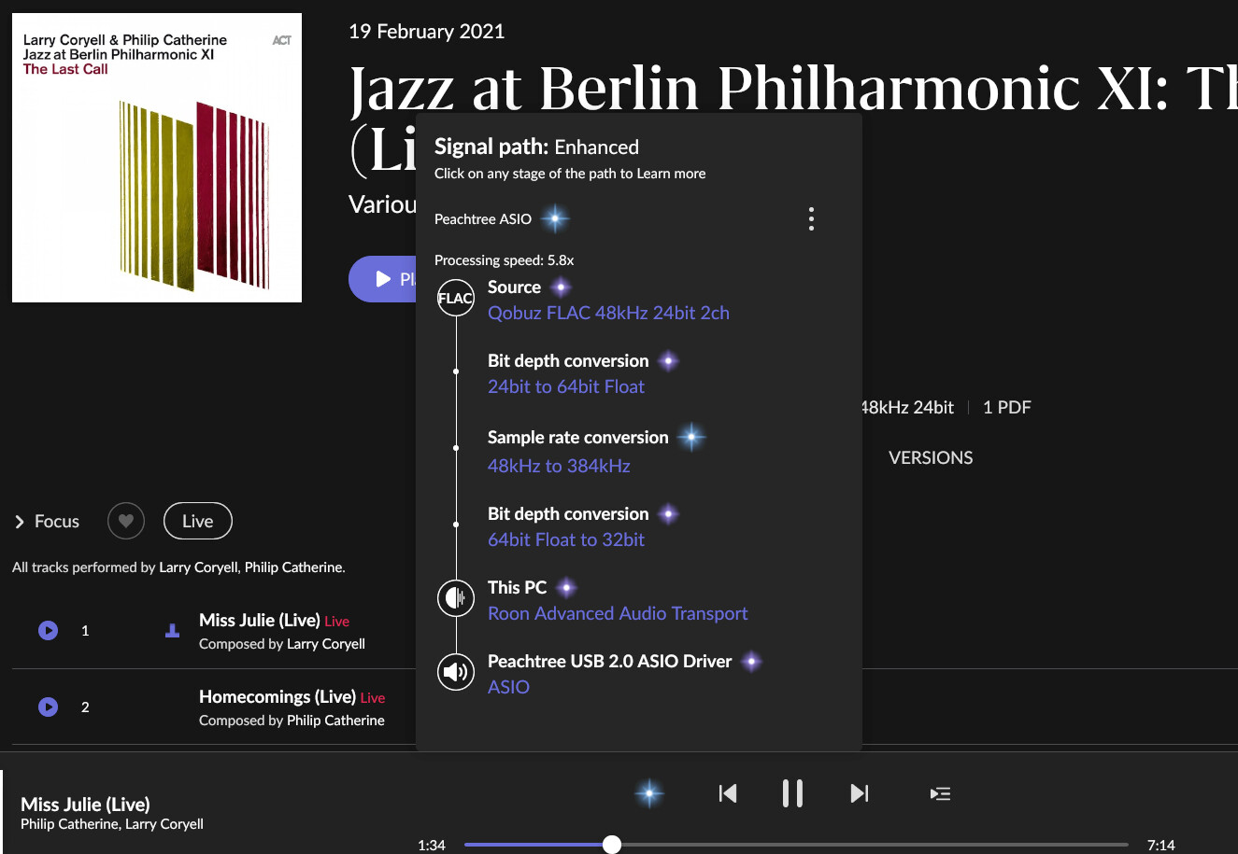Click star beside Peachtree USB 2.0 ASIO Driver
The width and height of the screenshot is (1238, 854).
pos(751,662)
